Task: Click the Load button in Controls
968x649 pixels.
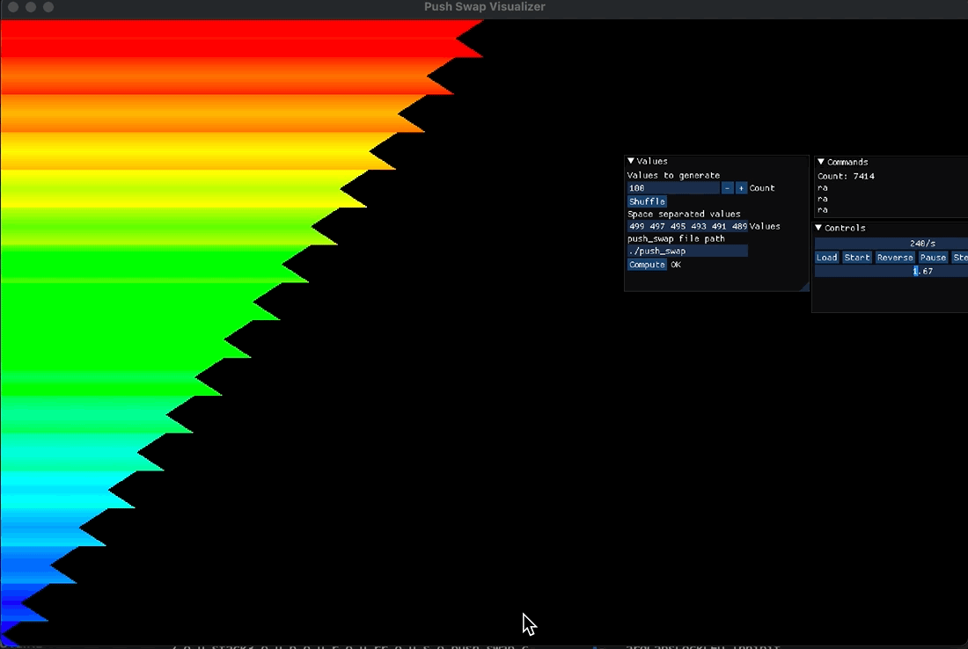Action: [x=826, y=258]
